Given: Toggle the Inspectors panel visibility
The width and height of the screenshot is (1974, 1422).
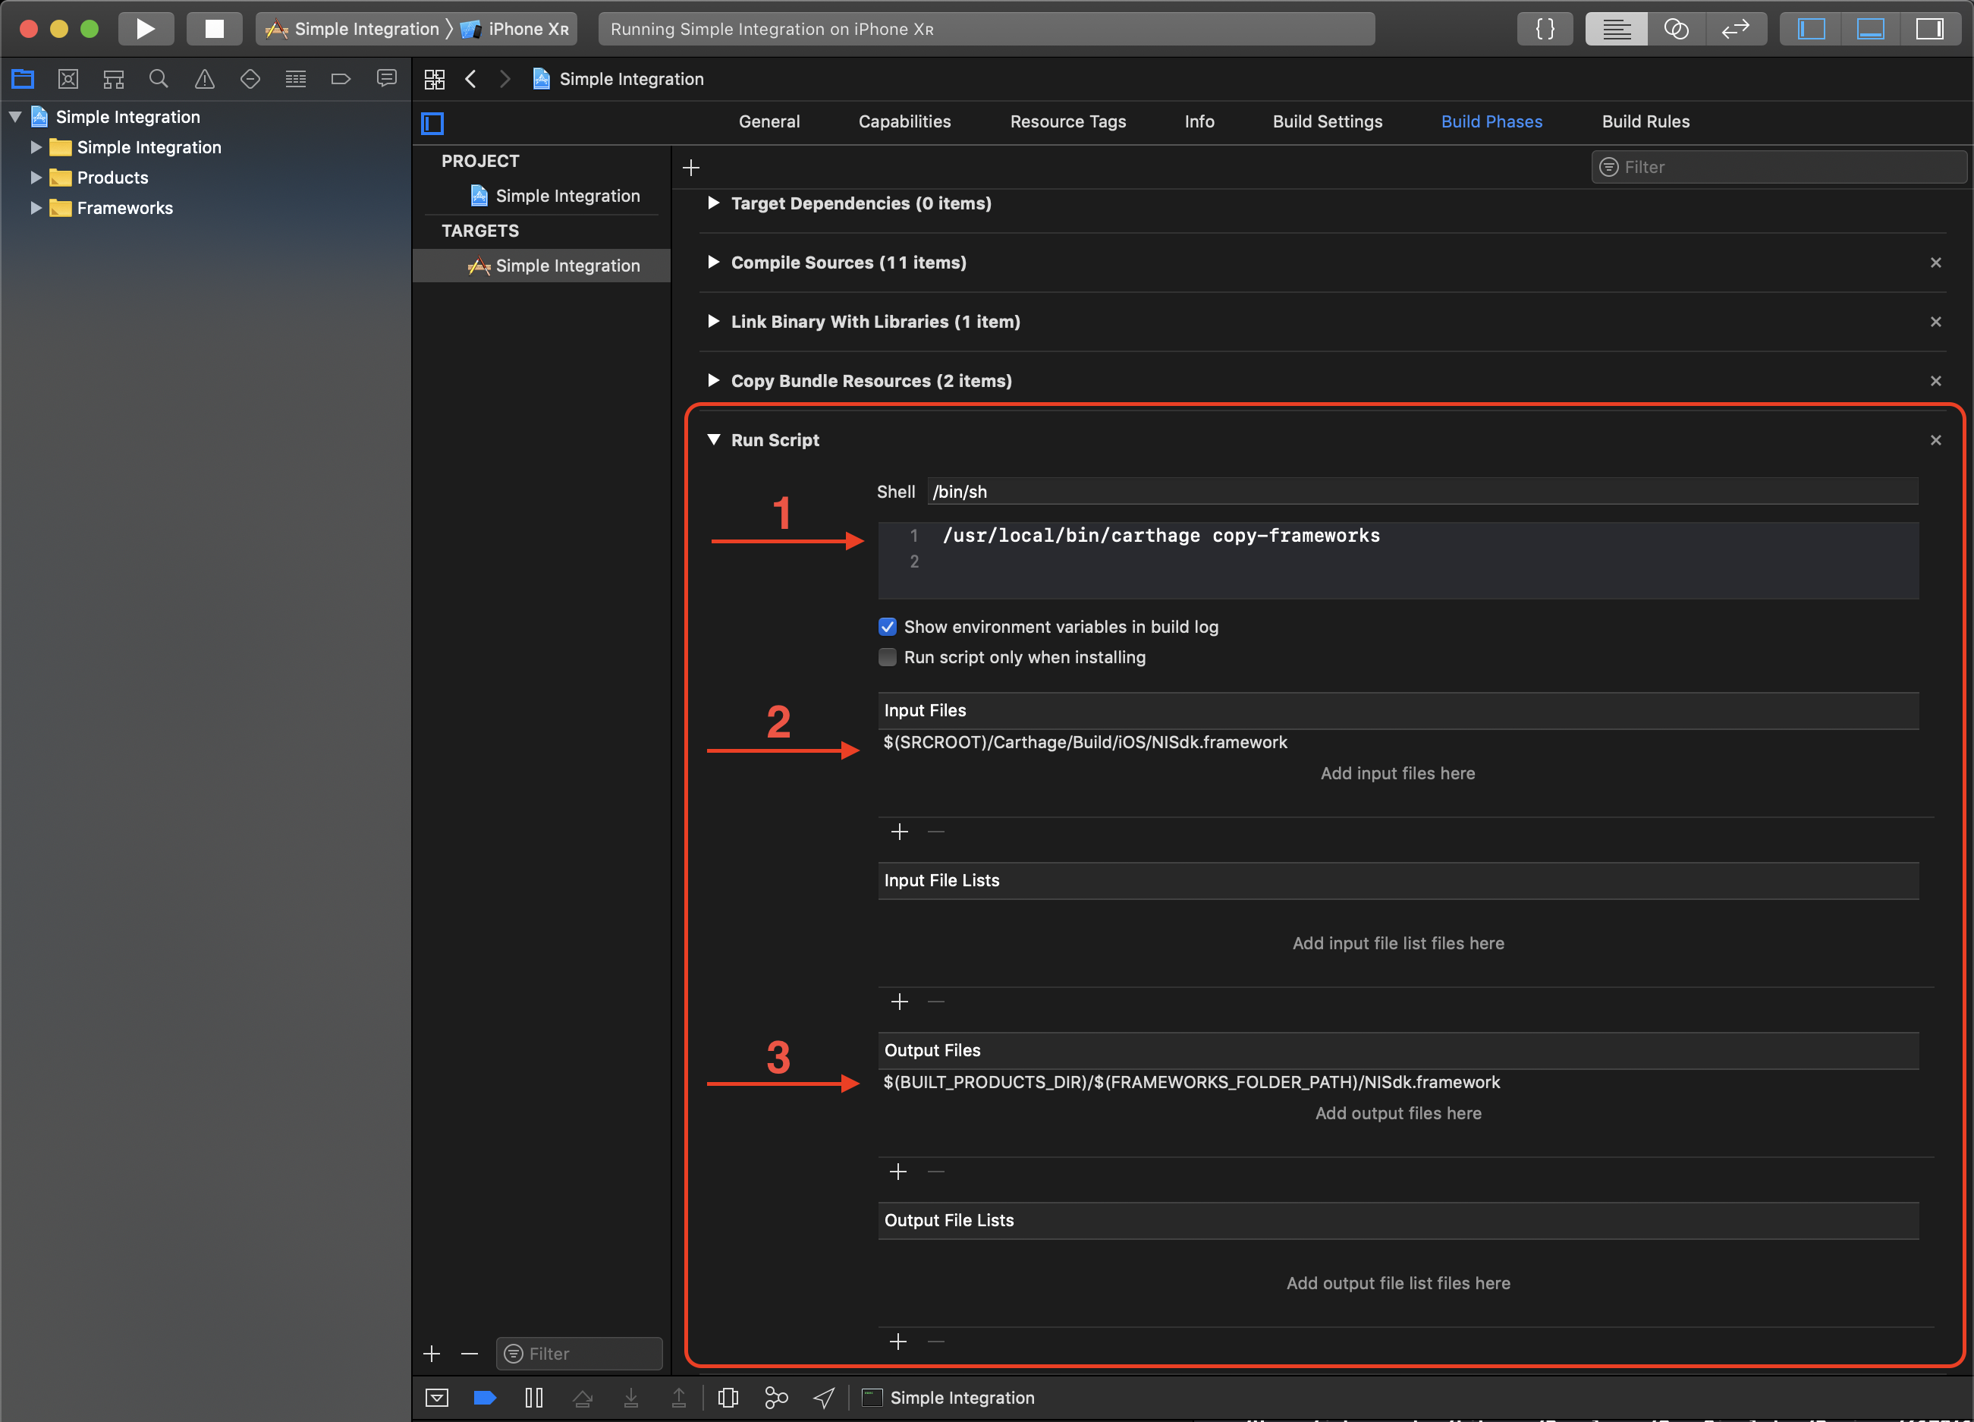Looking at the screenshot, I should 1929,29.
